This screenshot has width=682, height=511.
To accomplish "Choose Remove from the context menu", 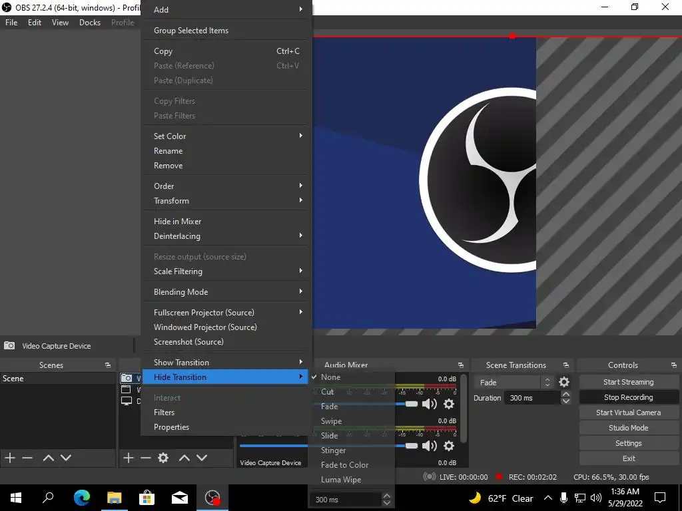I will tap(226, 166).
